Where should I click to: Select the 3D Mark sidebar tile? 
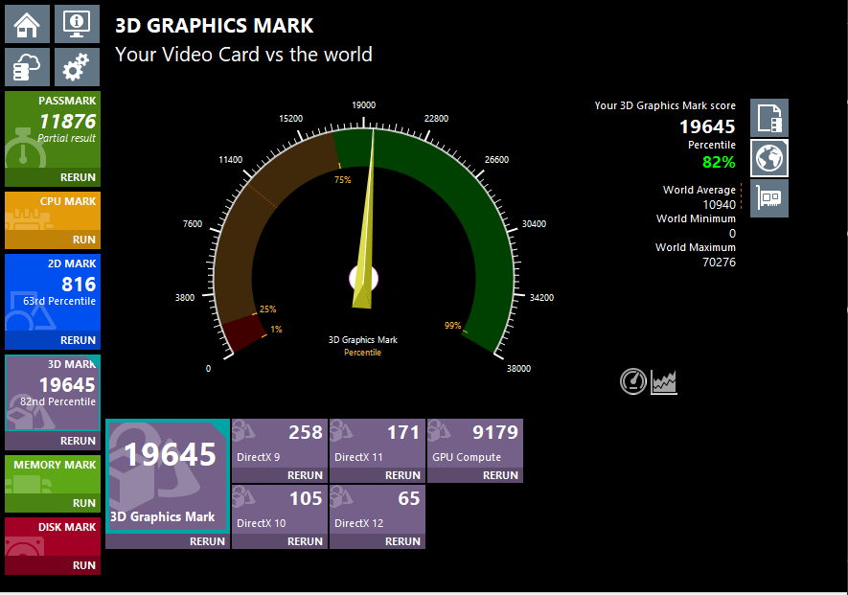click(x=53, y=393)
